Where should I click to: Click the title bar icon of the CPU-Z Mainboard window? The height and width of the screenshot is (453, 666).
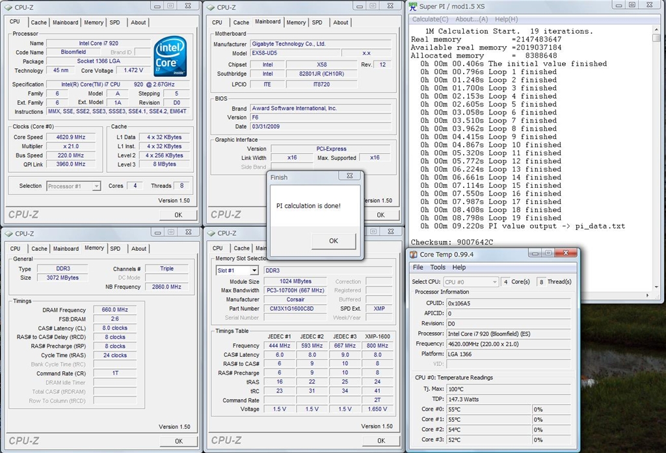(211, 7)
